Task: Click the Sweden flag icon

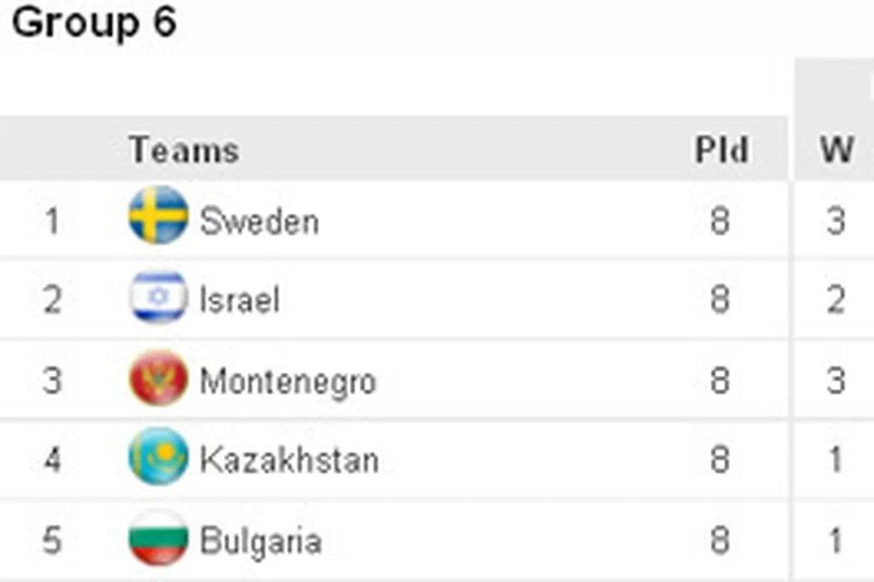Action: tap(158, 216)
